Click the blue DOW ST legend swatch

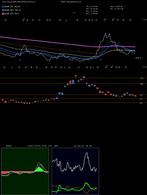[3, 6]
